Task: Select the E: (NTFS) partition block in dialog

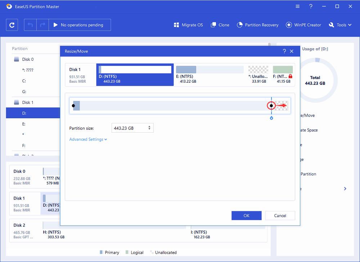Action: 210,75
